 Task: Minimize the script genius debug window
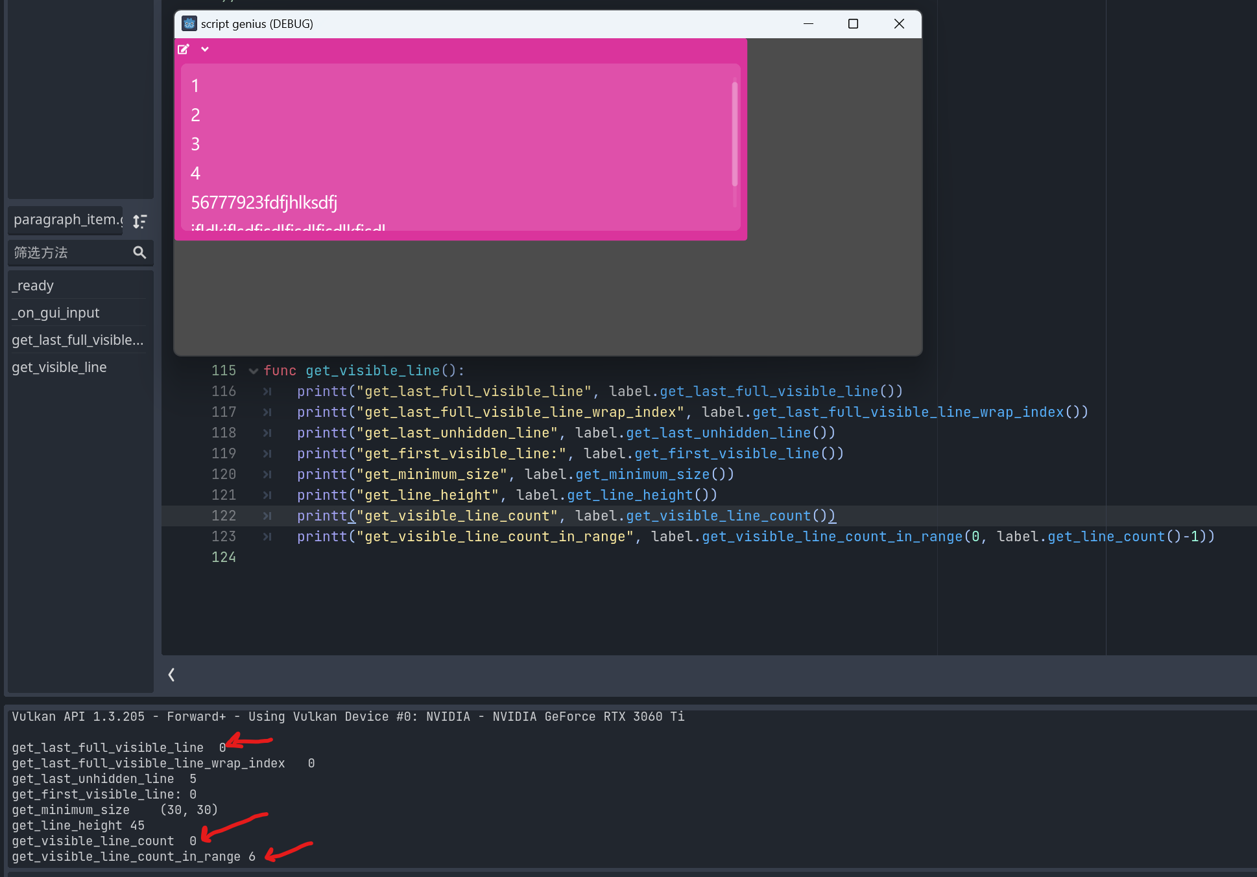pyautogui.click(x=808, y=23)
